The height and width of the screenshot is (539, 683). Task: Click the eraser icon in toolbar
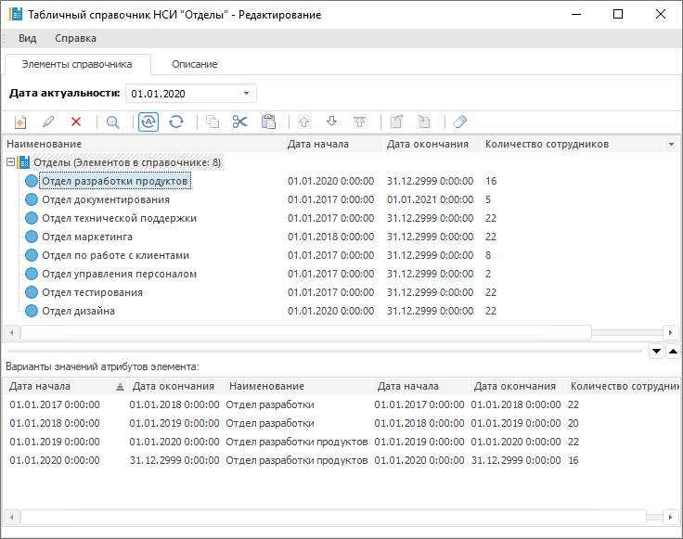pos(460,122)
